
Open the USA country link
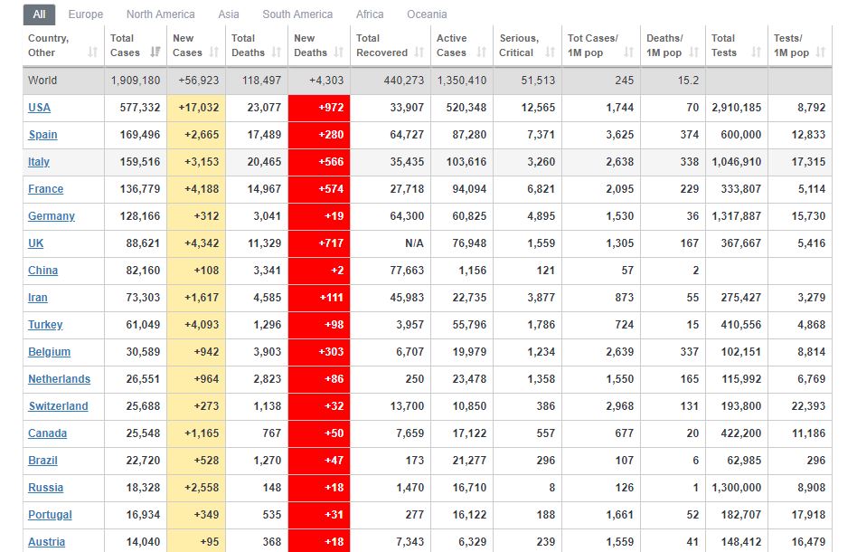point(39,108)
